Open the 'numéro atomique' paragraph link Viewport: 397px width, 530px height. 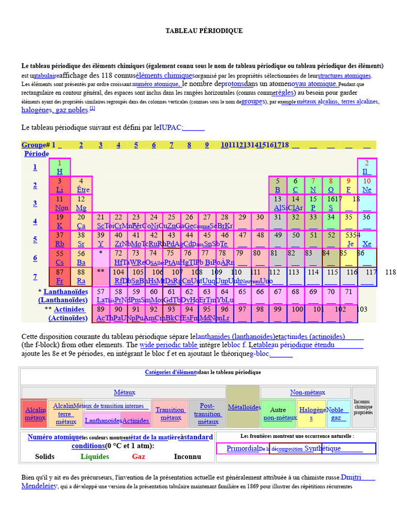(156, 84)
